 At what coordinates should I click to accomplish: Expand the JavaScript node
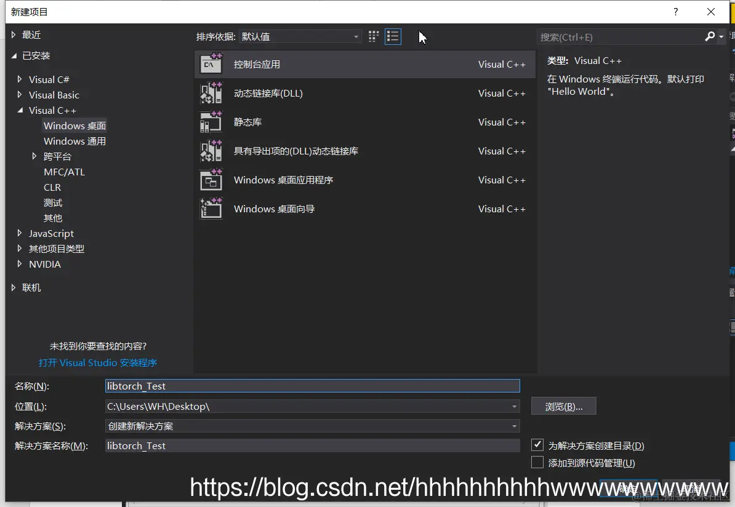click(19, 233)
